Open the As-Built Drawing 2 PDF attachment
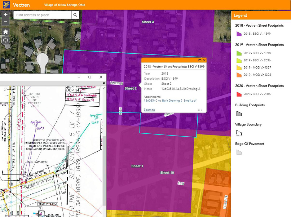The width and height of the screenshot is (291, 217). (x=170, y=100)
